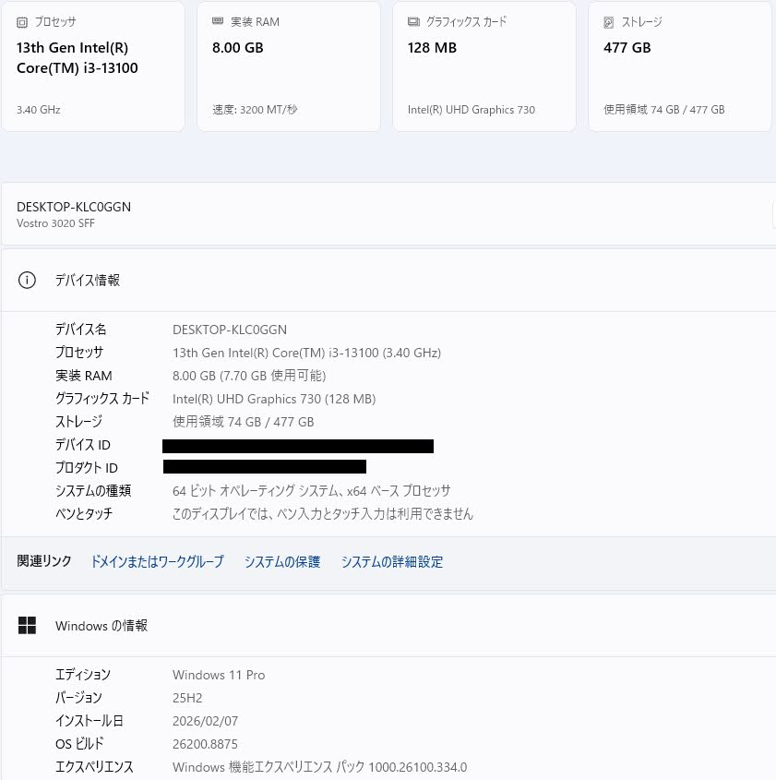This screenshot has height=780, width=776.
Task: Click 3.40 GHz in processor card
Action: tap(38, 110)
